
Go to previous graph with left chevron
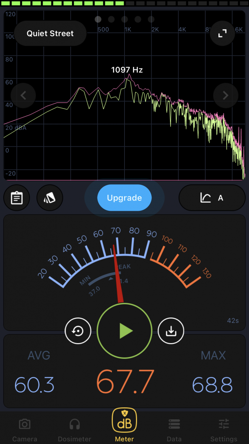click(x=23, y=95)
